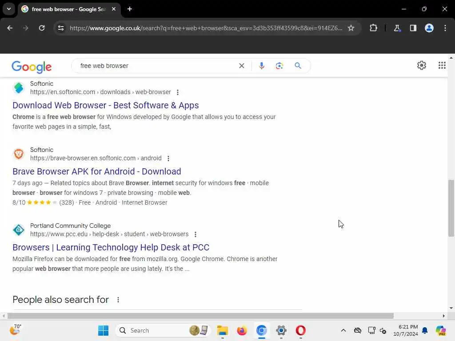
Task: Open the Copilot PRE icon in the taskbar
Action: point(441,330)
